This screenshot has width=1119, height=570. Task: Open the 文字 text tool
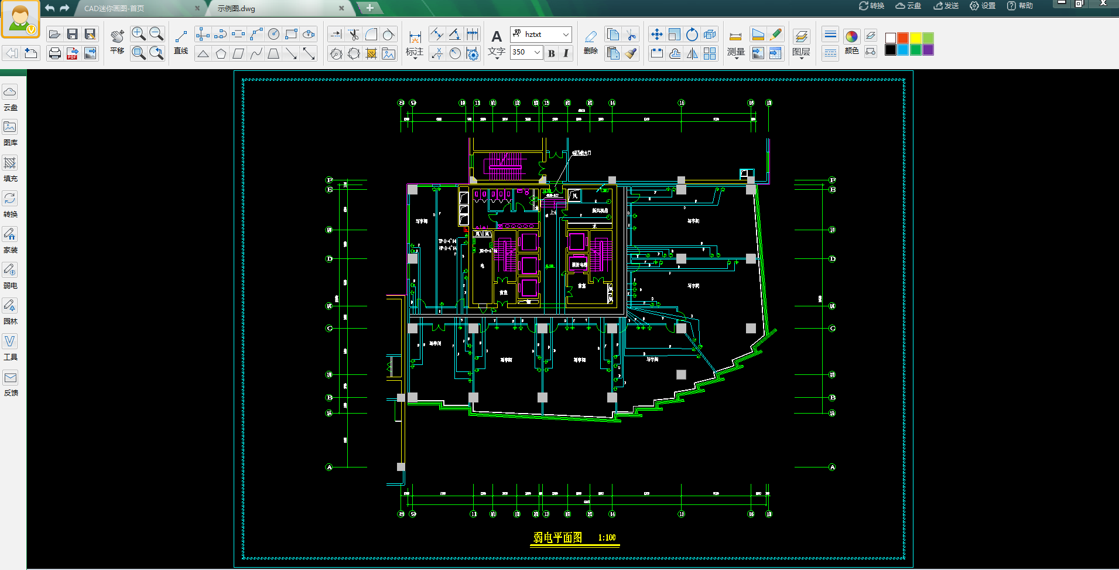[497, 43]
